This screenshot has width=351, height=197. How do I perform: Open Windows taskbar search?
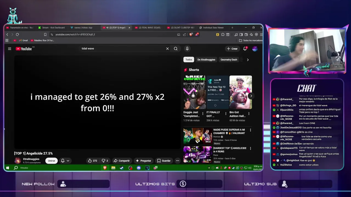pyautogui.click(x=16, y=168)
